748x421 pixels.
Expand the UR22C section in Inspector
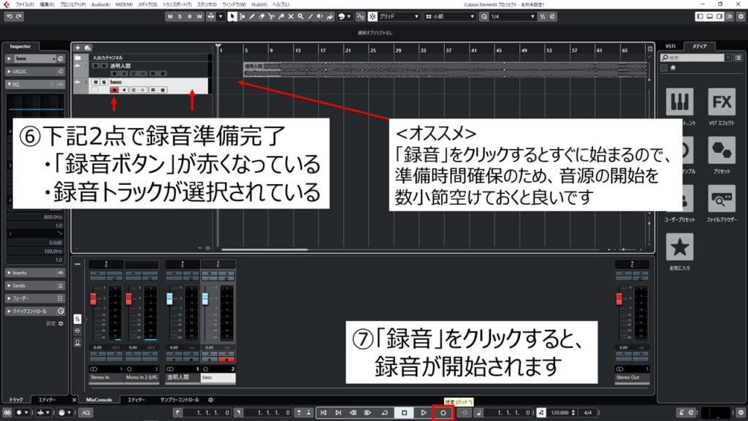point(35,72)
